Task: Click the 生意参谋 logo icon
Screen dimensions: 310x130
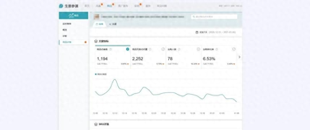Action: pyautogui.click(x=61, y=6)
